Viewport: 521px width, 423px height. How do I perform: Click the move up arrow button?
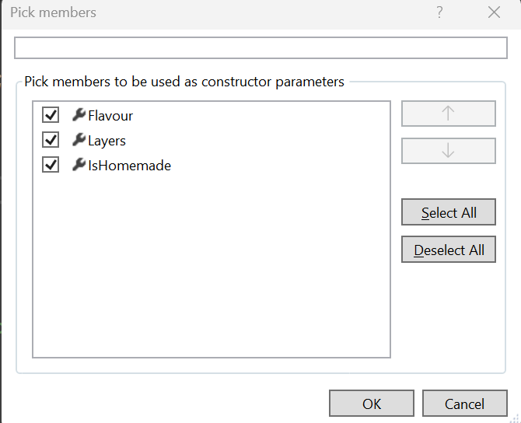tap(448, 113)
